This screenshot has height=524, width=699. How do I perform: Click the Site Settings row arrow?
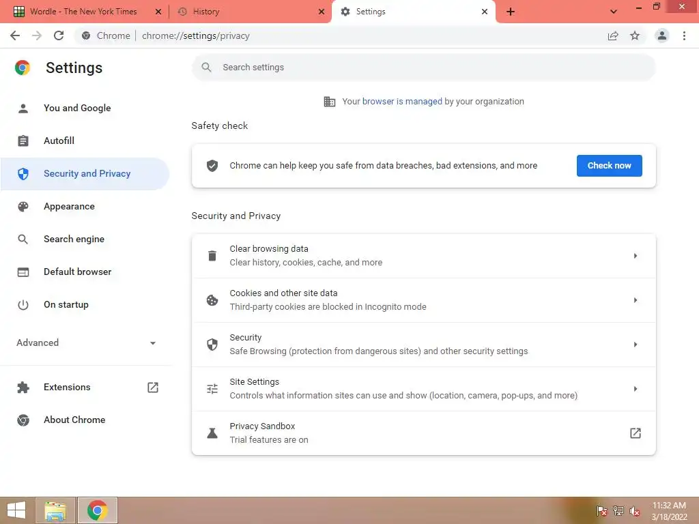(x=636, y=388)
